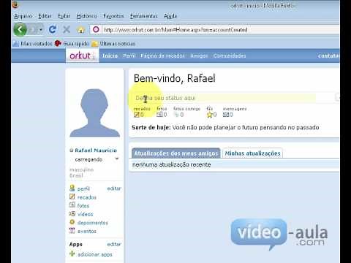Image resolution: width=351 pixels, height=263 pixels.
Task: Click the depoimentos icon in sidebar
Action: 72,222
